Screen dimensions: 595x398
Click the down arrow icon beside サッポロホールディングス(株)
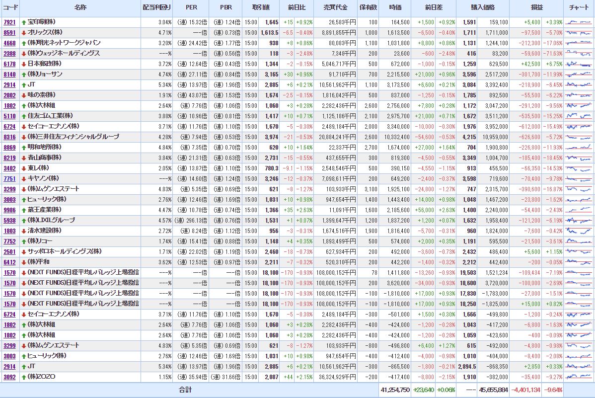click(x=24, y=252)
